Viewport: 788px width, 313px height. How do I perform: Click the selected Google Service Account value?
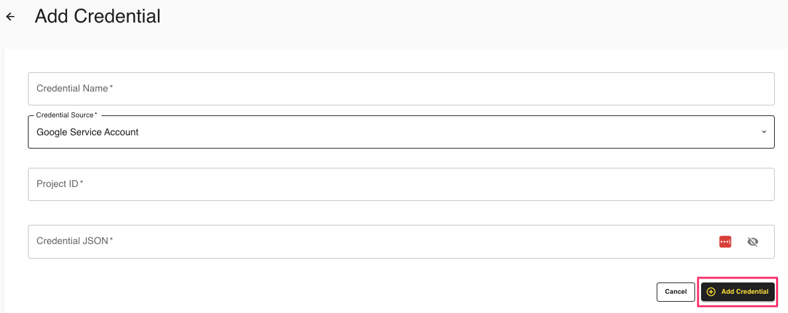[88, 132]
